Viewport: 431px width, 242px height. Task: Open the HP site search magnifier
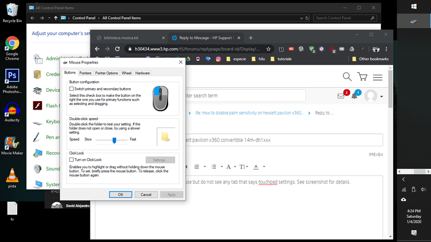pyautogui.click(x=347, y=76)
